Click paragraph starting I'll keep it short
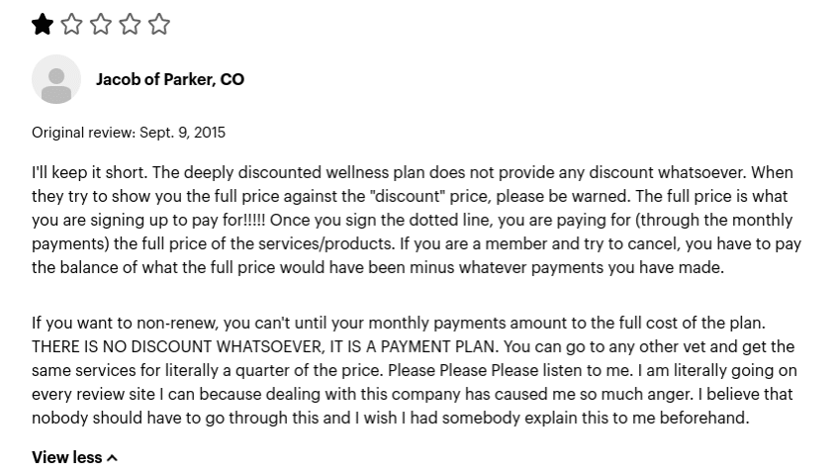This screenshot has width=833, height=473. click(416, 220)
